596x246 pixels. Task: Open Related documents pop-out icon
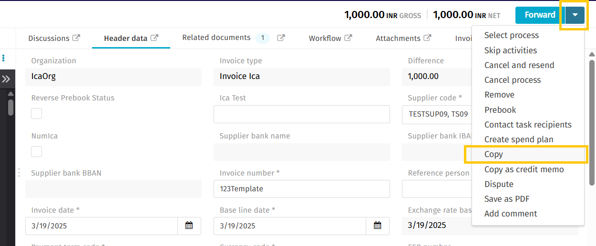coord(281,38)
